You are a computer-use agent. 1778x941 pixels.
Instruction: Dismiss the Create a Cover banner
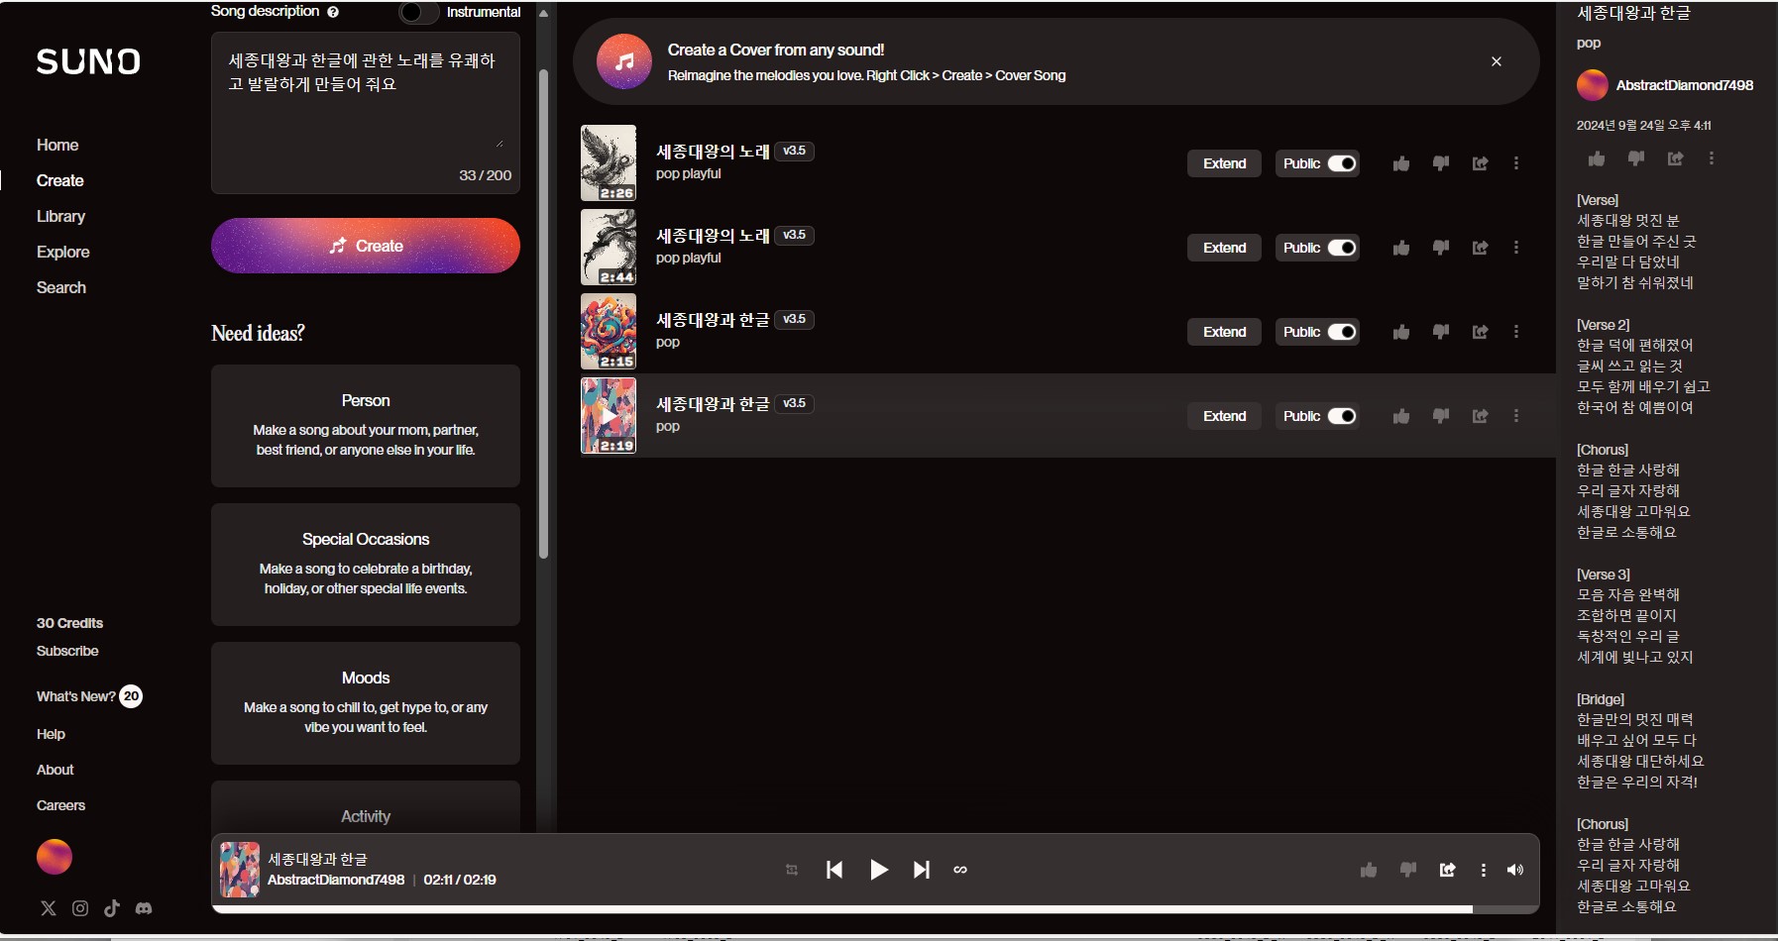coord(1497,61)
